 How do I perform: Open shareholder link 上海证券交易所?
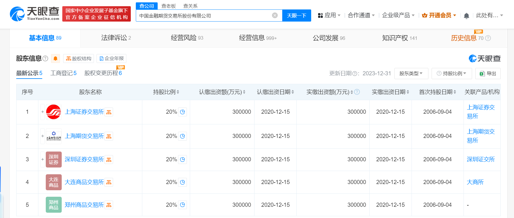[x=84, y=112]
